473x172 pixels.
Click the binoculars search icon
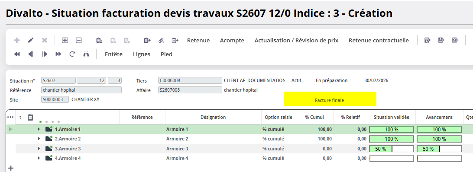(86, 54)
